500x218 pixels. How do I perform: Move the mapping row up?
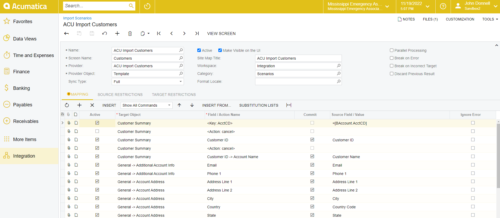pos(179,105)
